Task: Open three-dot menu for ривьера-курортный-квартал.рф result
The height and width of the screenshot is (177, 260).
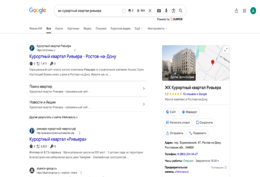Action: click(80, 133)
